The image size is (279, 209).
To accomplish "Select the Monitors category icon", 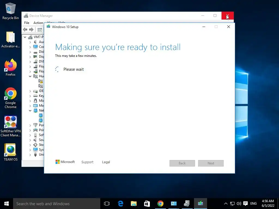I will [35, 106].
